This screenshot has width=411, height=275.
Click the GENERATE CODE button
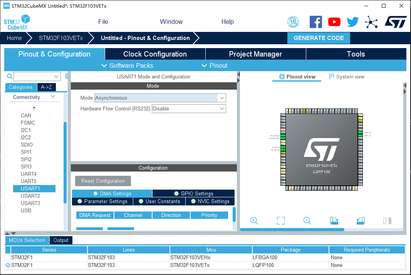[x=319, y=38]
